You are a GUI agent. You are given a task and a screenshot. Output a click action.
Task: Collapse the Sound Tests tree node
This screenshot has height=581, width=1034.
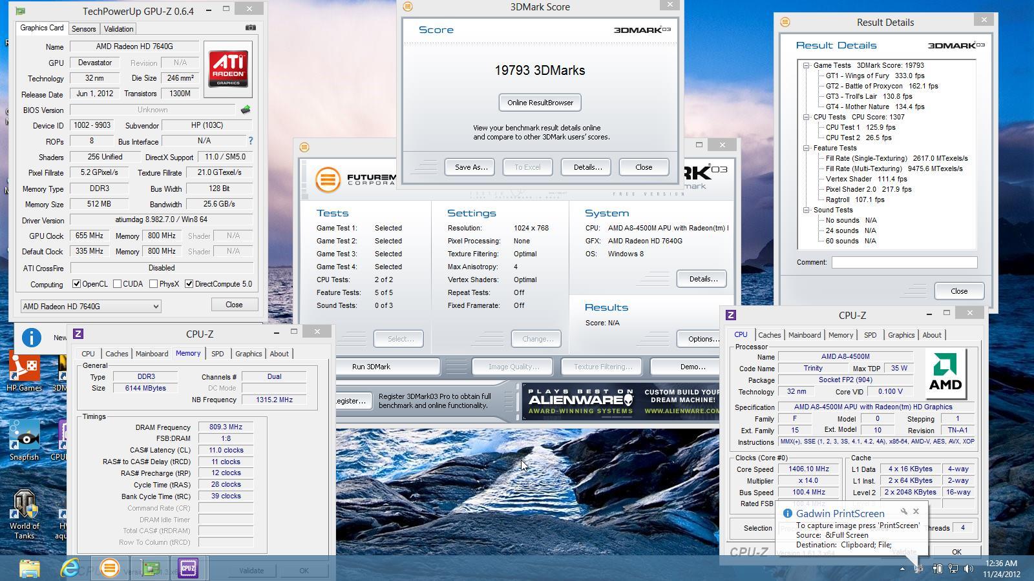click(x=807, y=210)
